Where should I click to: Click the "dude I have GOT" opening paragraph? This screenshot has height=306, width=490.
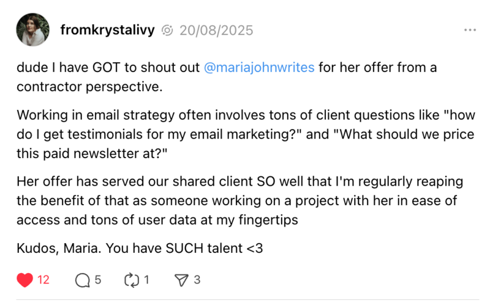point(110,68)
